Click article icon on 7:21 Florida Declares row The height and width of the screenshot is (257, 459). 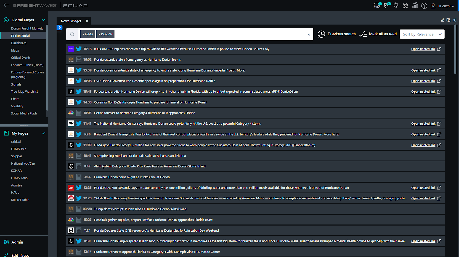79,230
